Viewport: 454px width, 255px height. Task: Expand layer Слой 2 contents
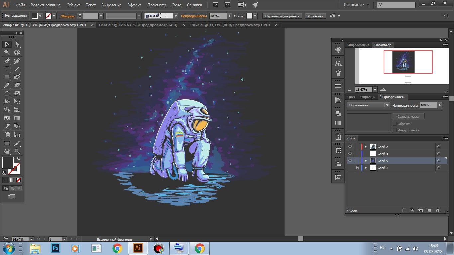tap(366, 147)
